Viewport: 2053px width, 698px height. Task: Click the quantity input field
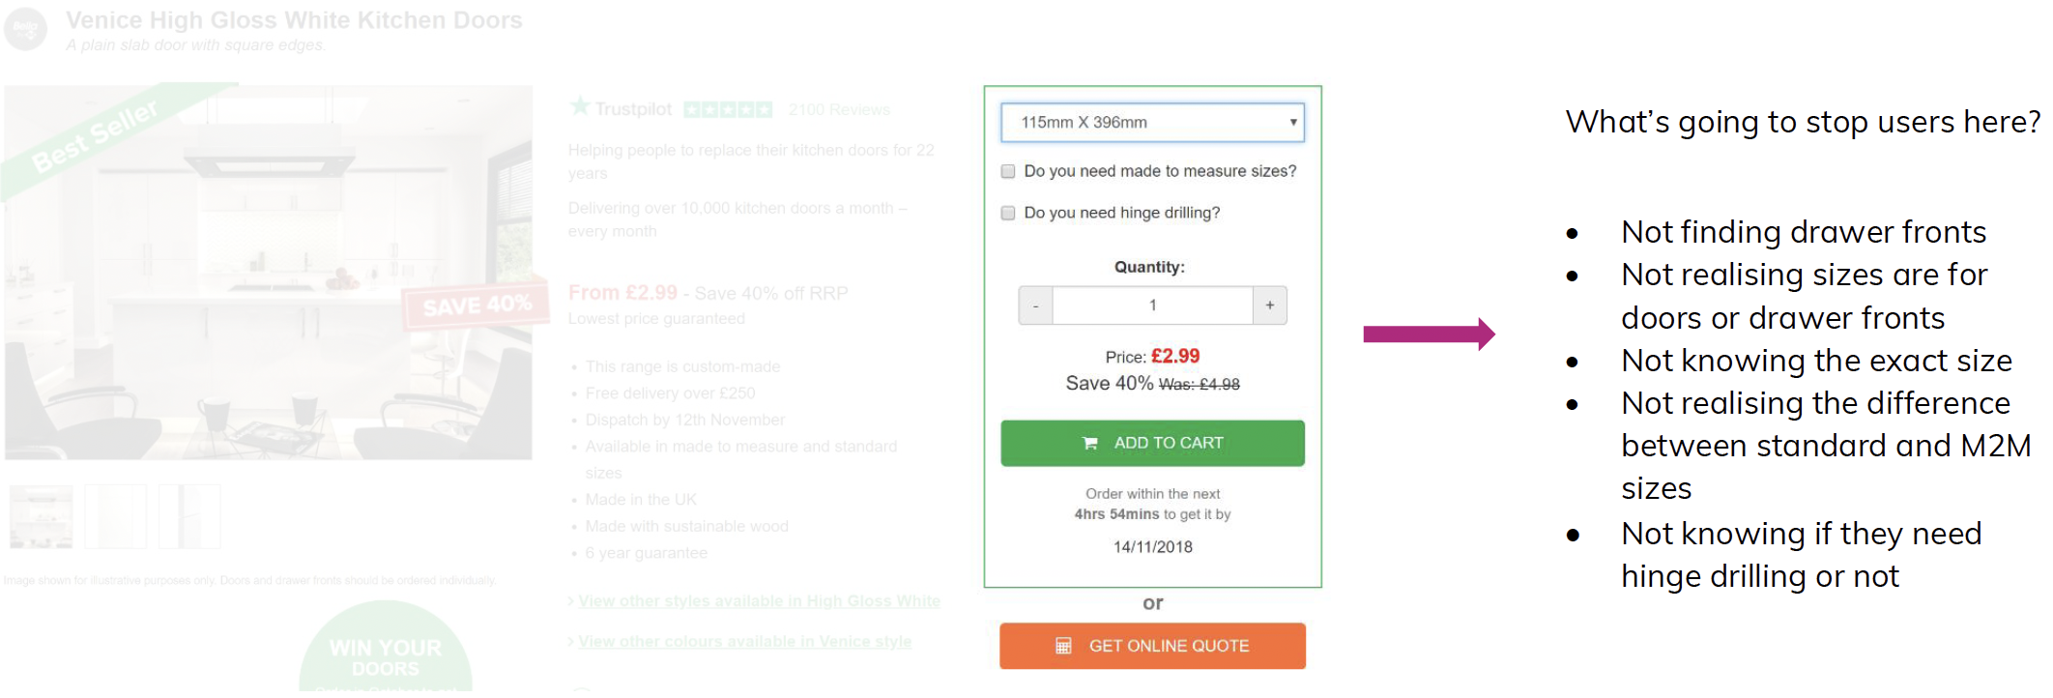[x=1152, y=305]
